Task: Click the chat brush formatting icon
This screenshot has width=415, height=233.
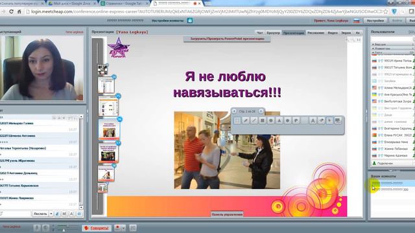Action: coord(57,214)
